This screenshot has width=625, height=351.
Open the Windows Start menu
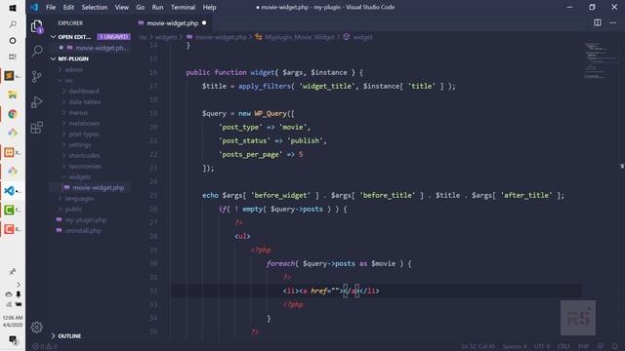click(x=13, y=8)
